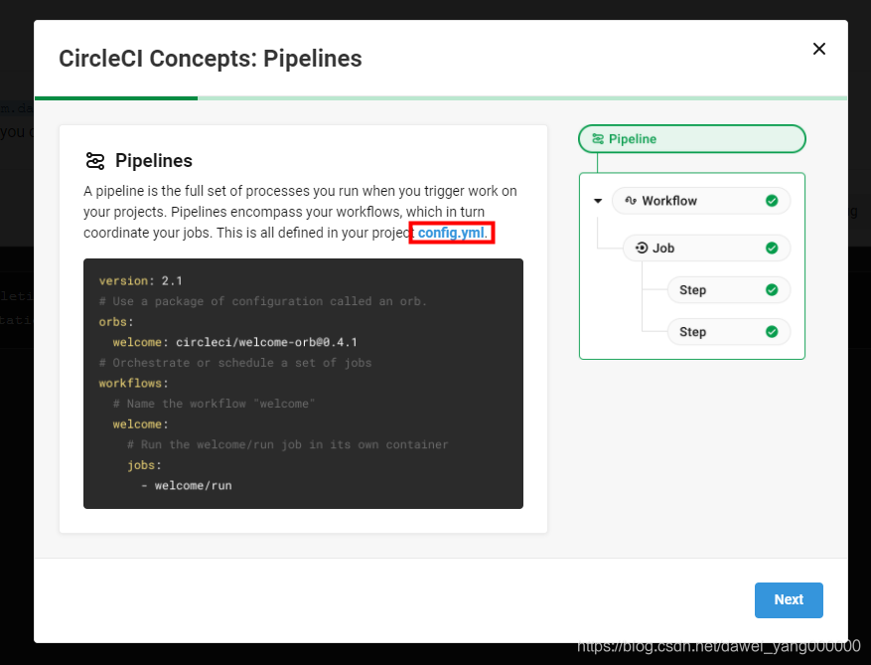Click '# Orchestrate or schedule' comment line

click(x=235, y=363)
